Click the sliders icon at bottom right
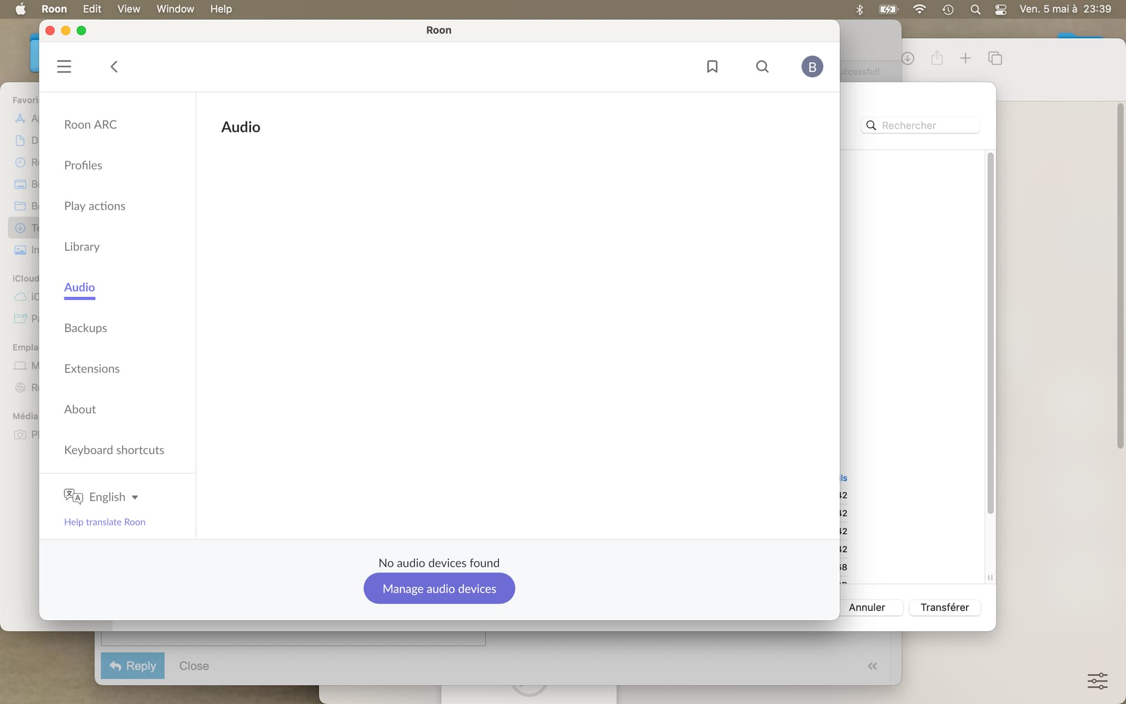Image resolution: width=1126 pixels, height=704 pixels. click(x=1097, y=681)
